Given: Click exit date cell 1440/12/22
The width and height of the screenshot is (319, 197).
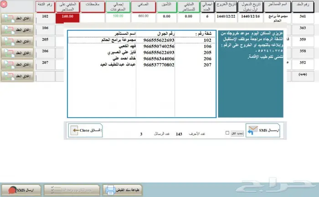Looking at the screenshot, I should click(226, 18).
